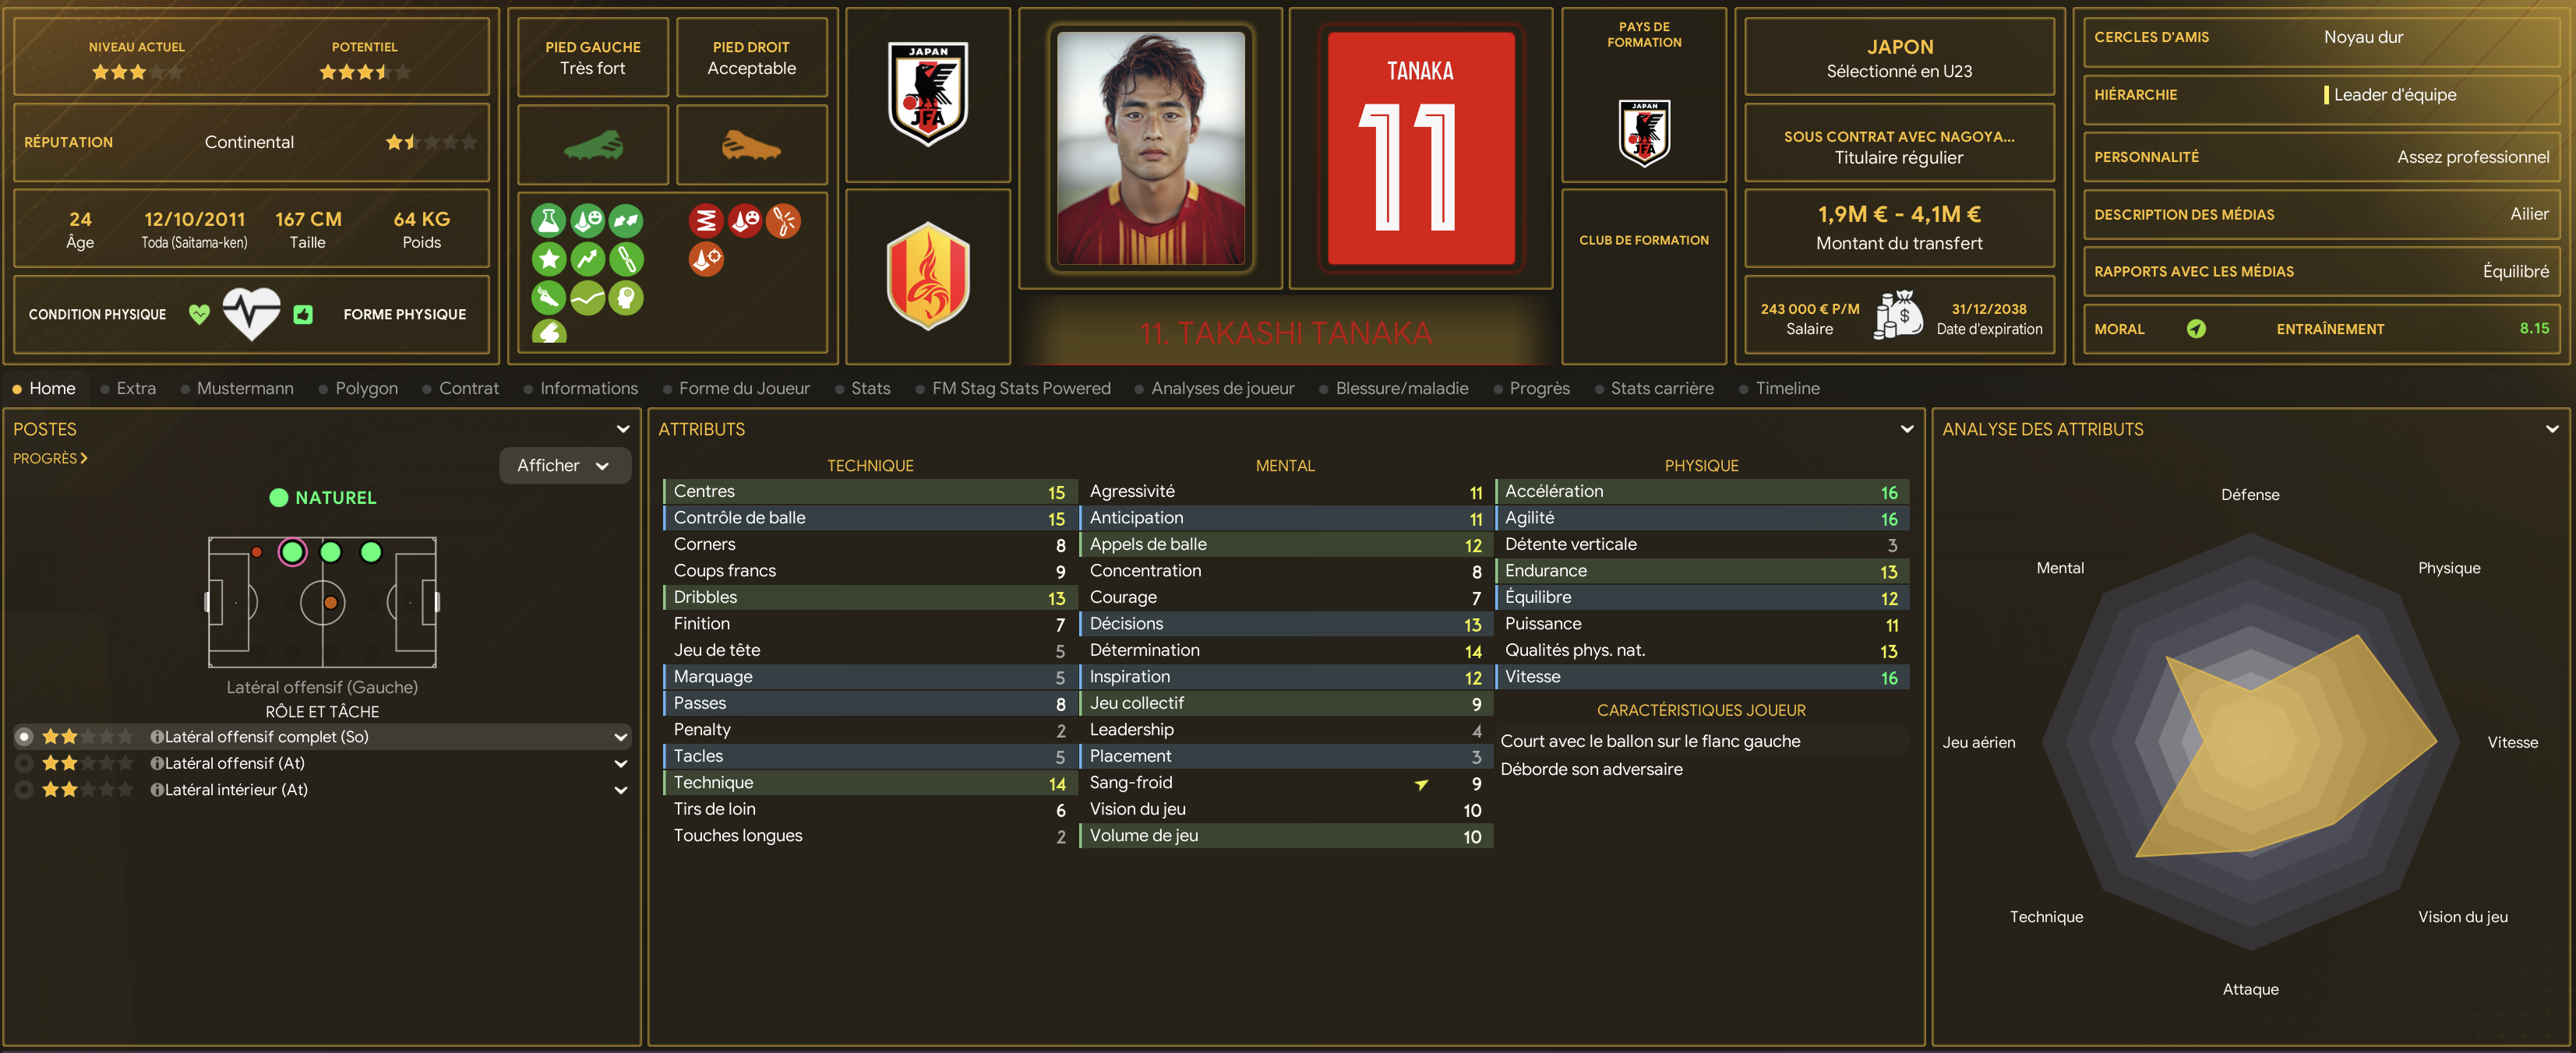Click the green winged boot icon

click(548, 298)
